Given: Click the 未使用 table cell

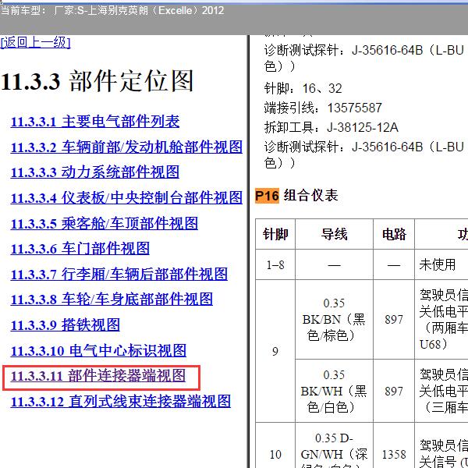Looking at the screenshot, I should pyautogui.click(x=441, y=264).
